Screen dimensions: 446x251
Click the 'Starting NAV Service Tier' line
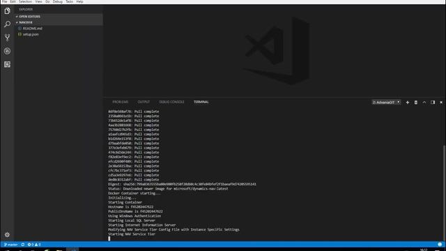pos(132,234)
